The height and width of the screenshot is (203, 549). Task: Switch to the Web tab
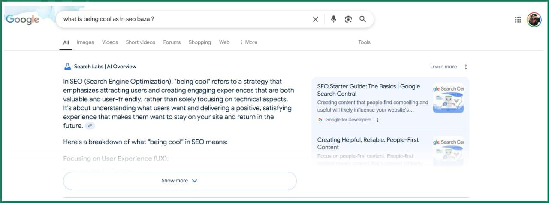pyautogui.click(x=224, y=42)
